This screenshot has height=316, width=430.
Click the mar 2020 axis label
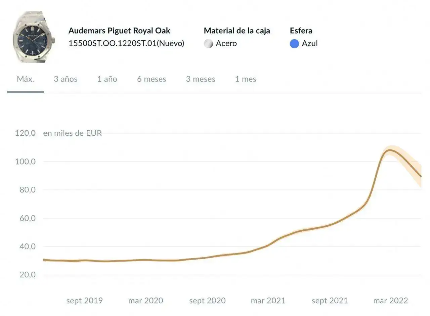tap(145, 301)
